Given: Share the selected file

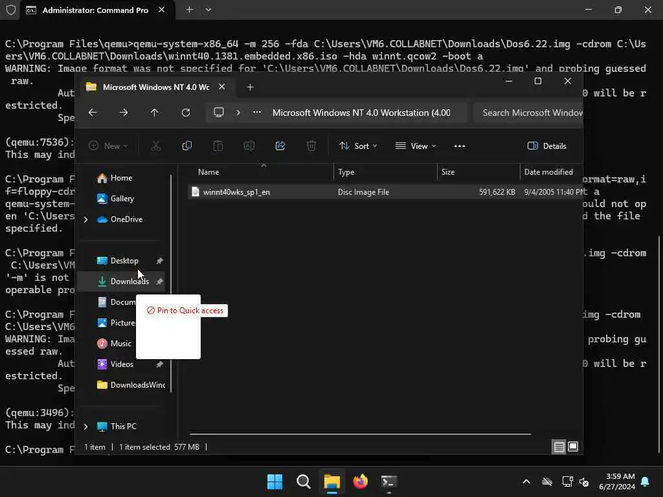Looking at the screenshot, I should click(280, 146).
